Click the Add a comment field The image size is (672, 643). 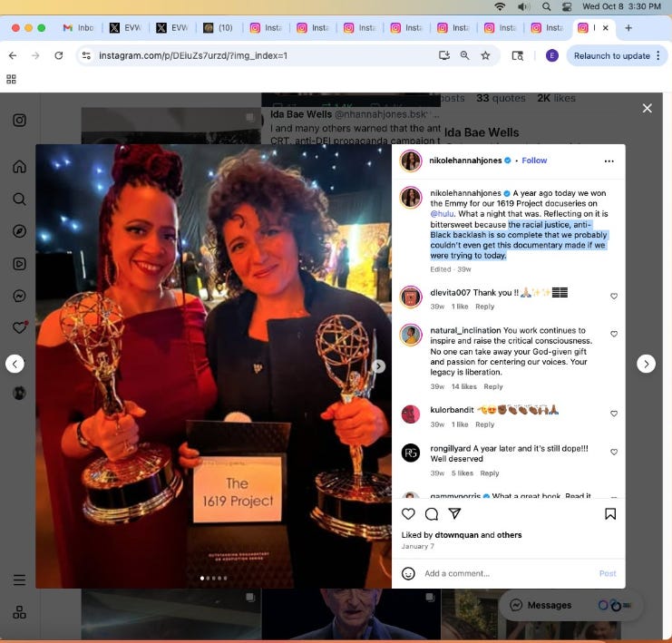coord(508,573)
